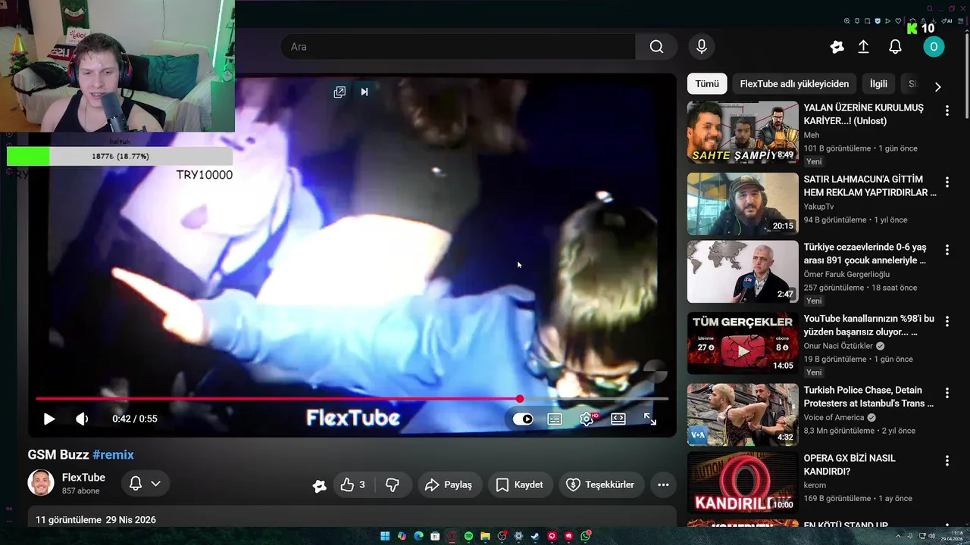Click the page scrollbar
This screenshot has width=970, height=545.
966,76
